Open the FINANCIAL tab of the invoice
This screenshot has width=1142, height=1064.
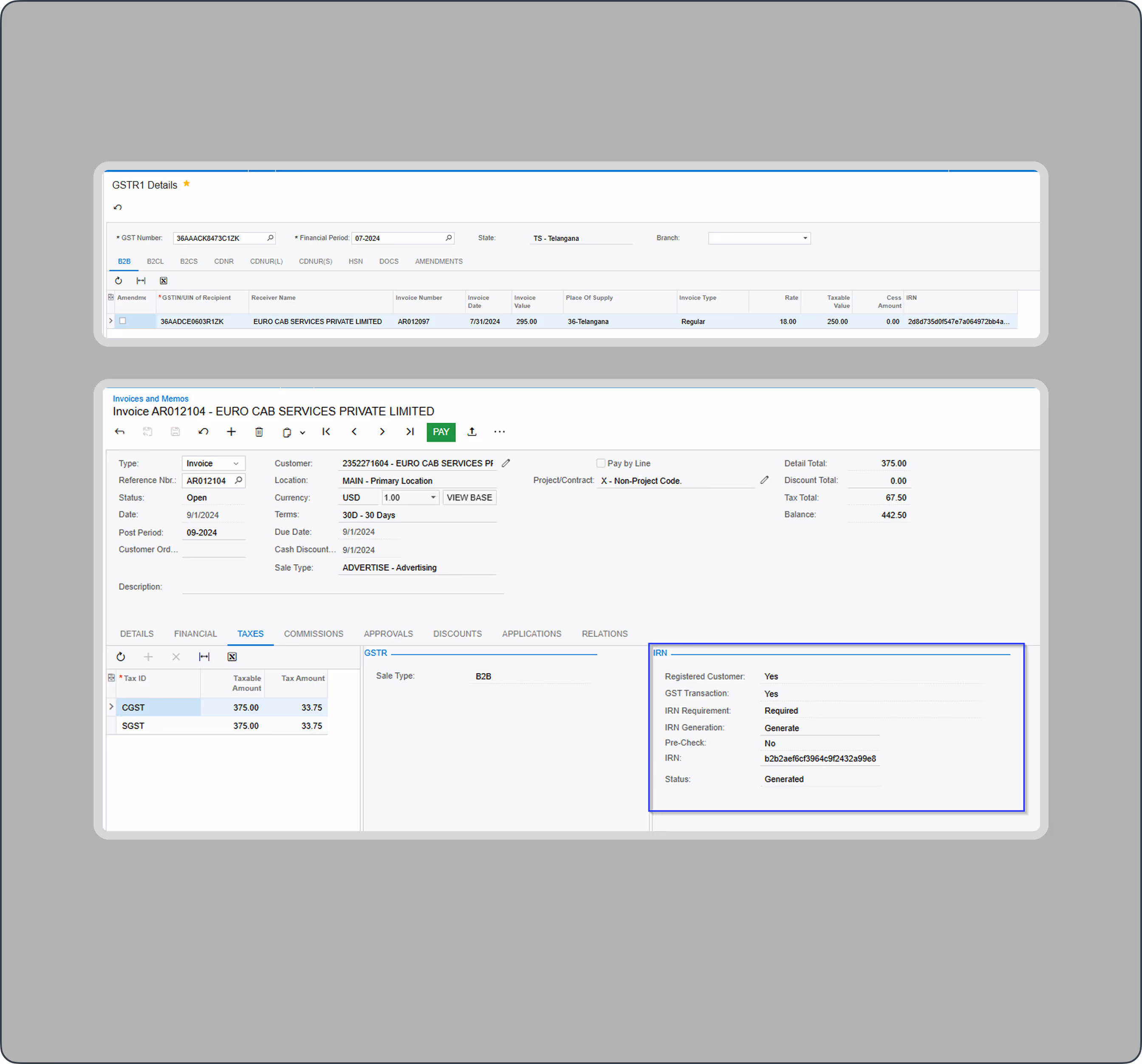tap(195, 634)
